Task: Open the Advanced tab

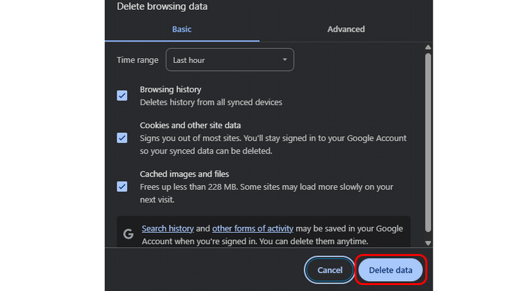Action: 346,29
